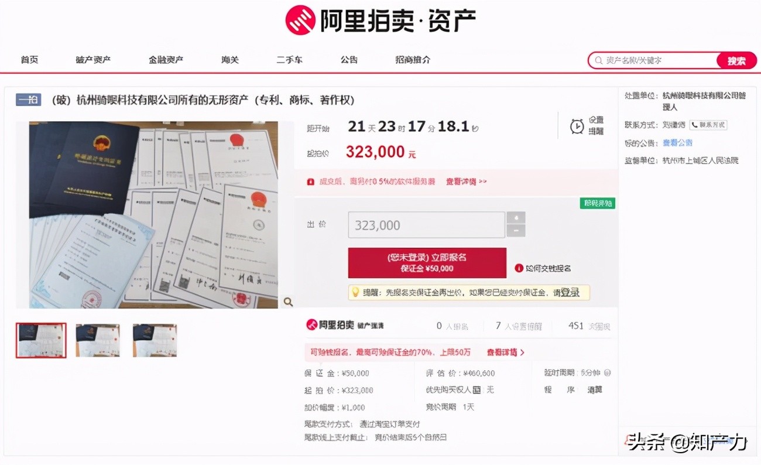Click the set reminder text
This screenshot has width=761, height=465.
pyautogui.click(x=596, y=126)
